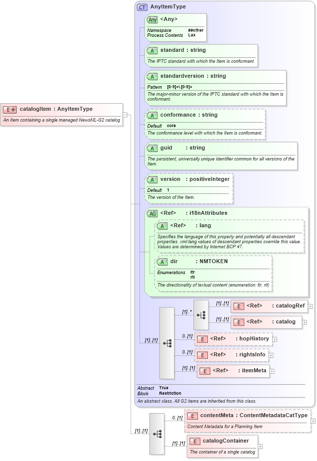Image resolution: width=317 pixels, height=461 pixels.
Task: Click the Any wildcard icon
Action: coord(153,20)
